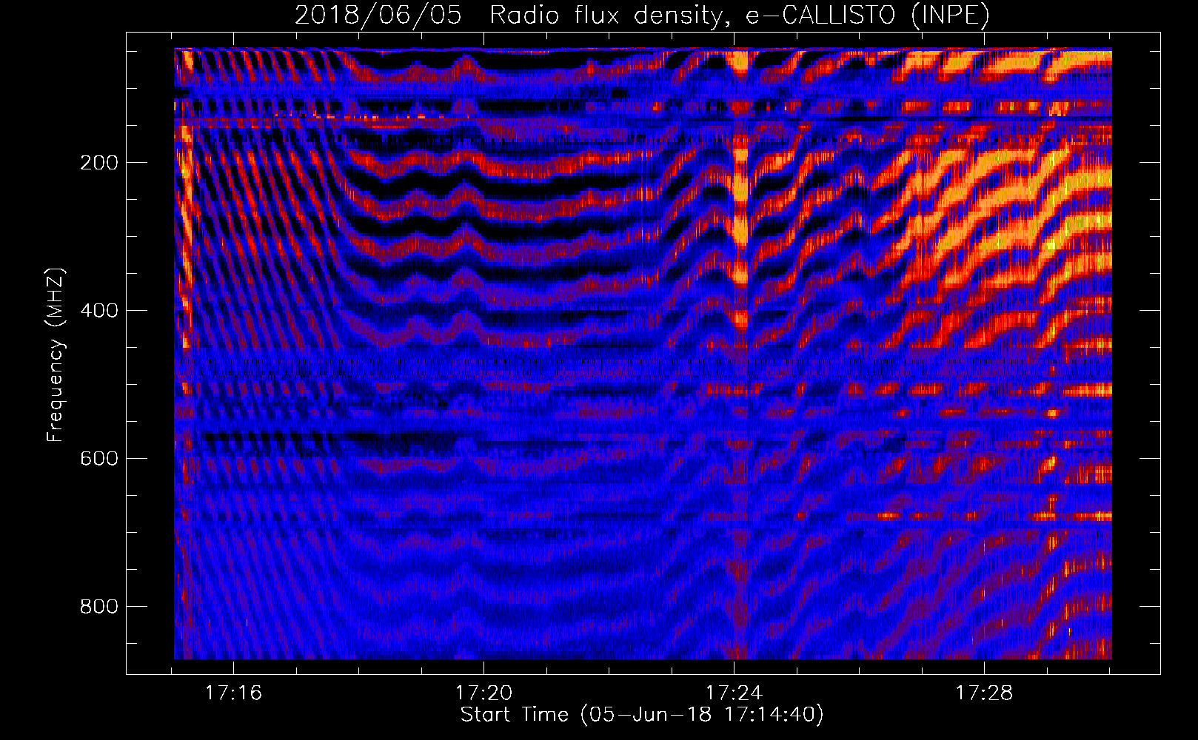The height and width of the screenshot is (740, 1198).
Task: Click the 17:28 time tick label
Action: [984, 693]
